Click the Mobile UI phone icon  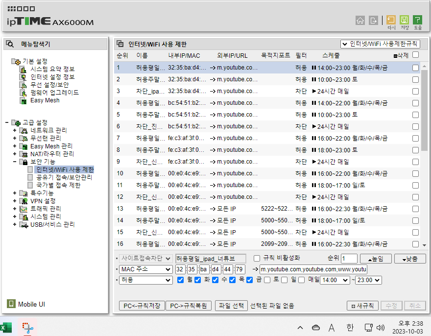pyautogui.click(x=11, y=304)
